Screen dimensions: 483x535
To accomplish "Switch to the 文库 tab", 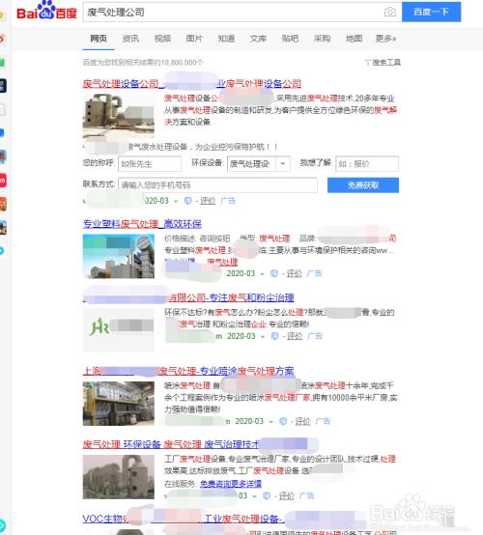I will click(x=258, y=39).
